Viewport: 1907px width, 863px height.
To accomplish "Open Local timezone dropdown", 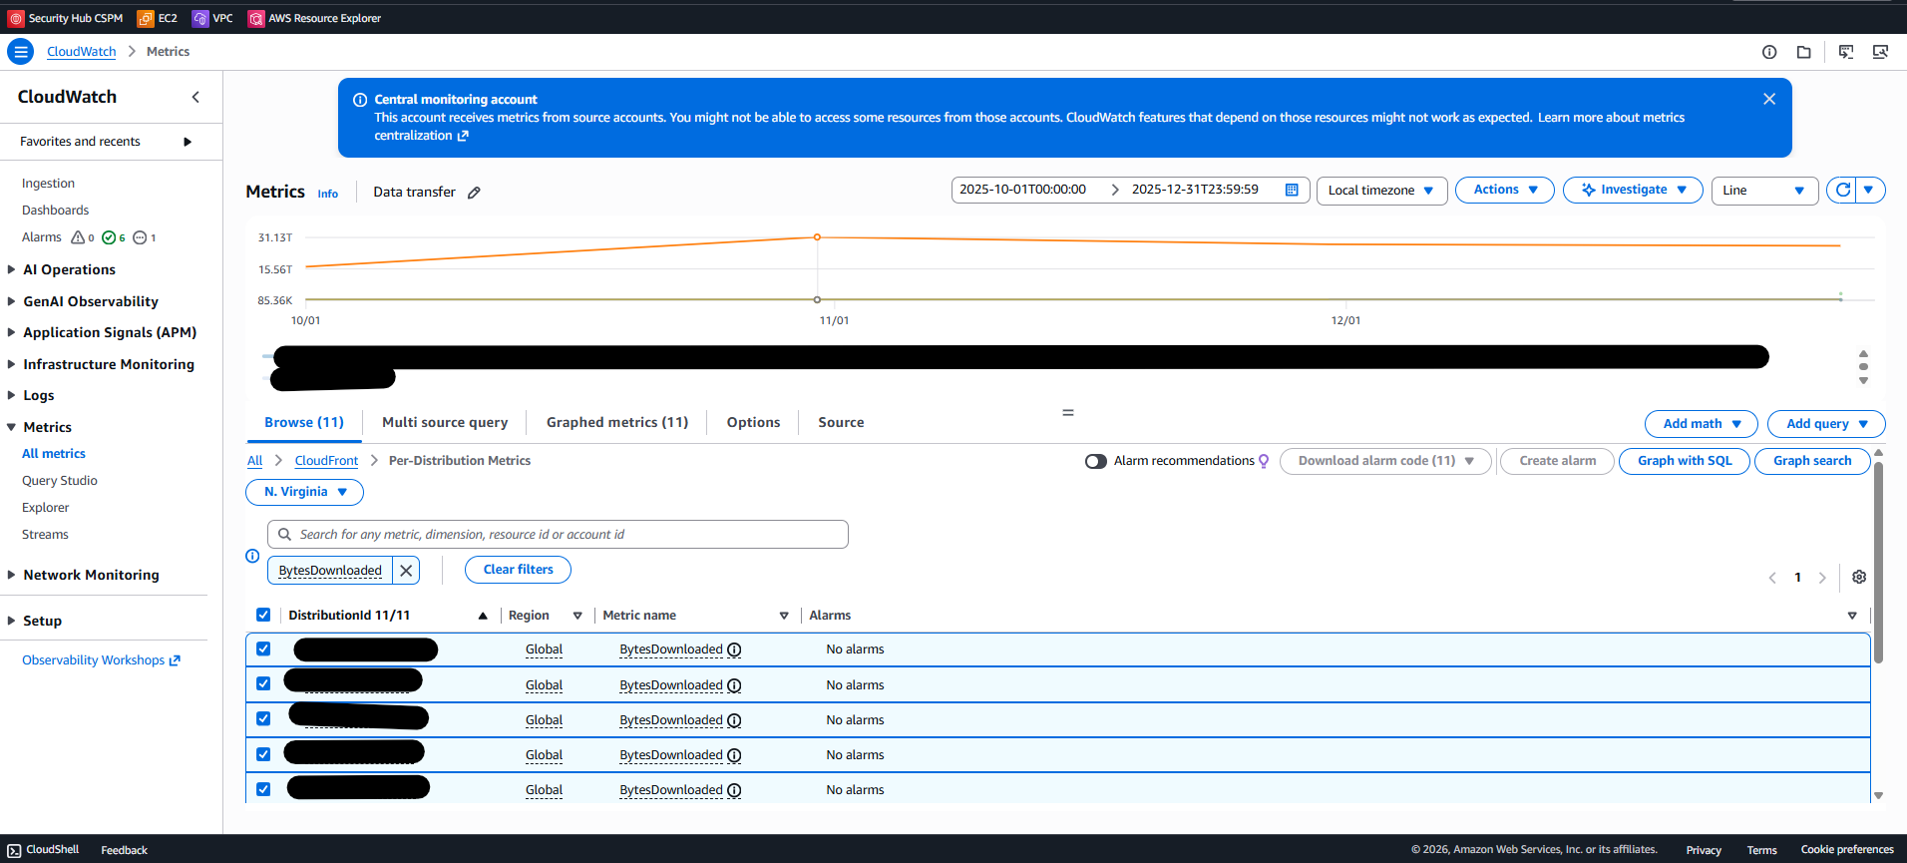I will click(1381, 190).
